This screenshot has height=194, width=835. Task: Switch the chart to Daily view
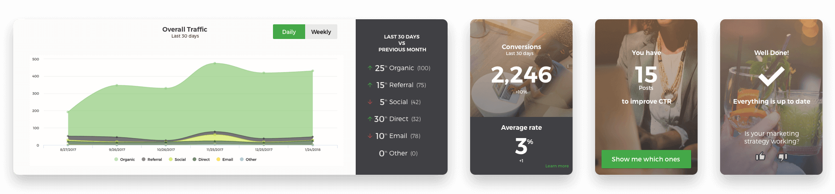pos(289,32)
